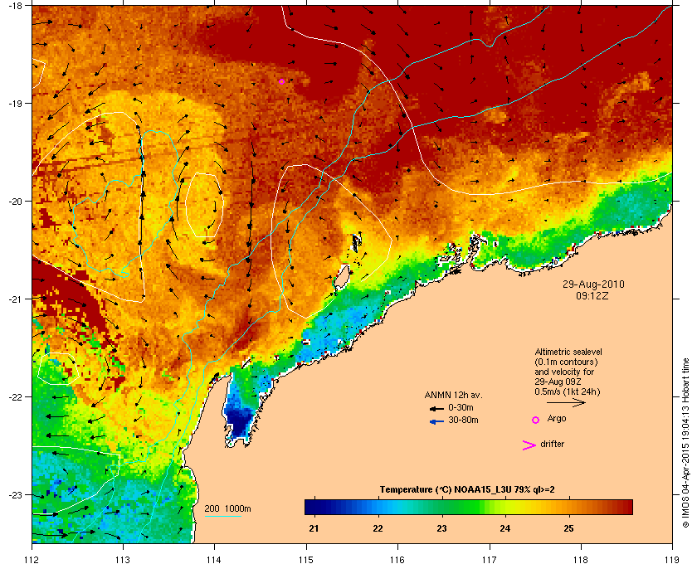Screen dimensions: 697x564
Task: Click the colorbar tick label 24
Action: (505, 529)
